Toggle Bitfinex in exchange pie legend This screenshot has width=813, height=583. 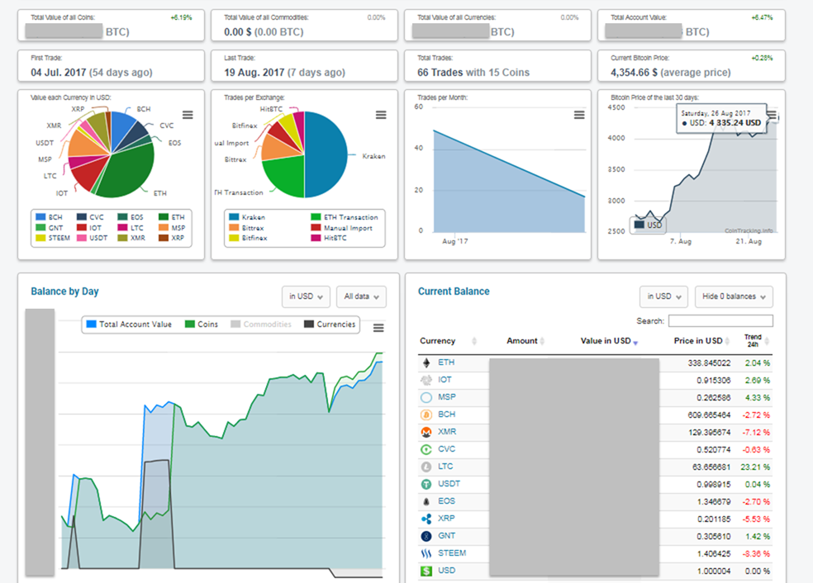tap(248, 239)
